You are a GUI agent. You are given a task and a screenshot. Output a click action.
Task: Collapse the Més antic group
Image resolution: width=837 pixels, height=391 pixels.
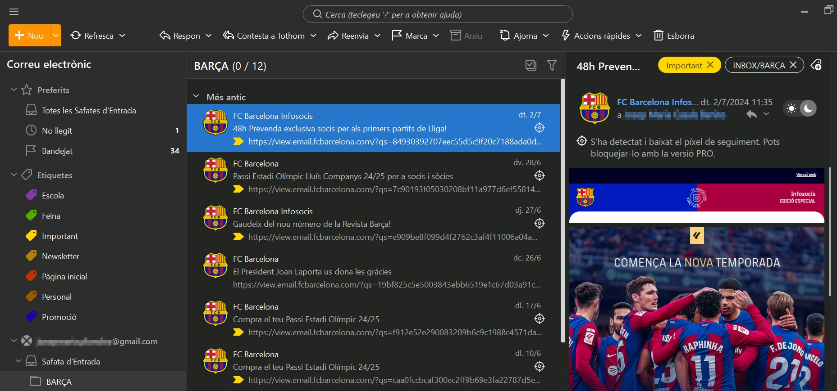click(196, 97)
